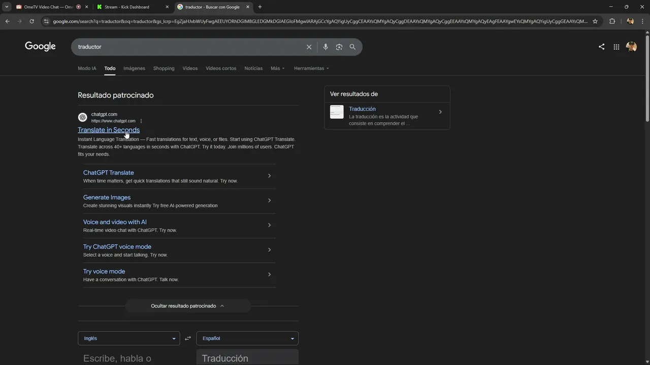Go back with the browser back arrow

click(x=7, y=21)
